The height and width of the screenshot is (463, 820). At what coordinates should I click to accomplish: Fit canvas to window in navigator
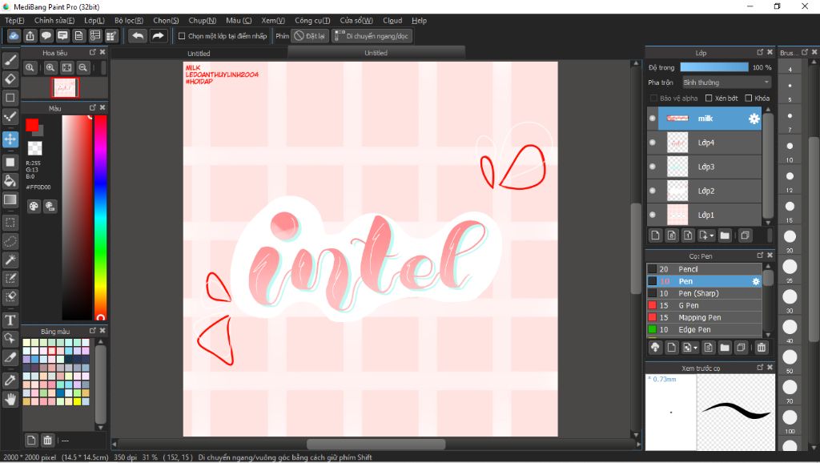point(66,67)
